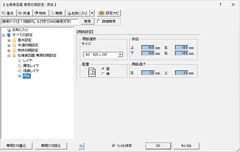240x152 pixels.
Task: Select the 共通初期設定 folder
Action: [28, 45]
